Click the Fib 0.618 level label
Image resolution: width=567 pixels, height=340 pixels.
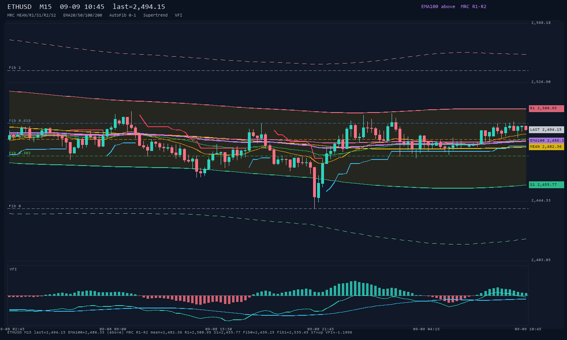pyautogui.click(x=20, y=121)
